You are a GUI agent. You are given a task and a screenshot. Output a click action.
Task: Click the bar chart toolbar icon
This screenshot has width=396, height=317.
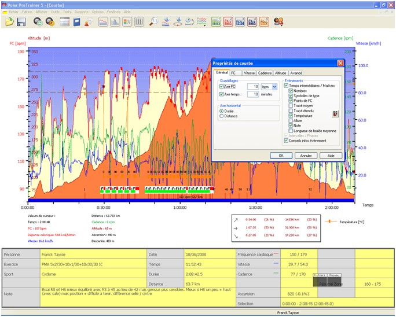[115, 22]
